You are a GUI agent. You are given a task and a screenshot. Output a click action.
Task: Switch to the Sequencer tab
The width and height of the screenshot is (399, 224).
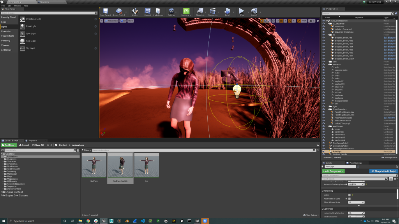click(x=32, y=140)
